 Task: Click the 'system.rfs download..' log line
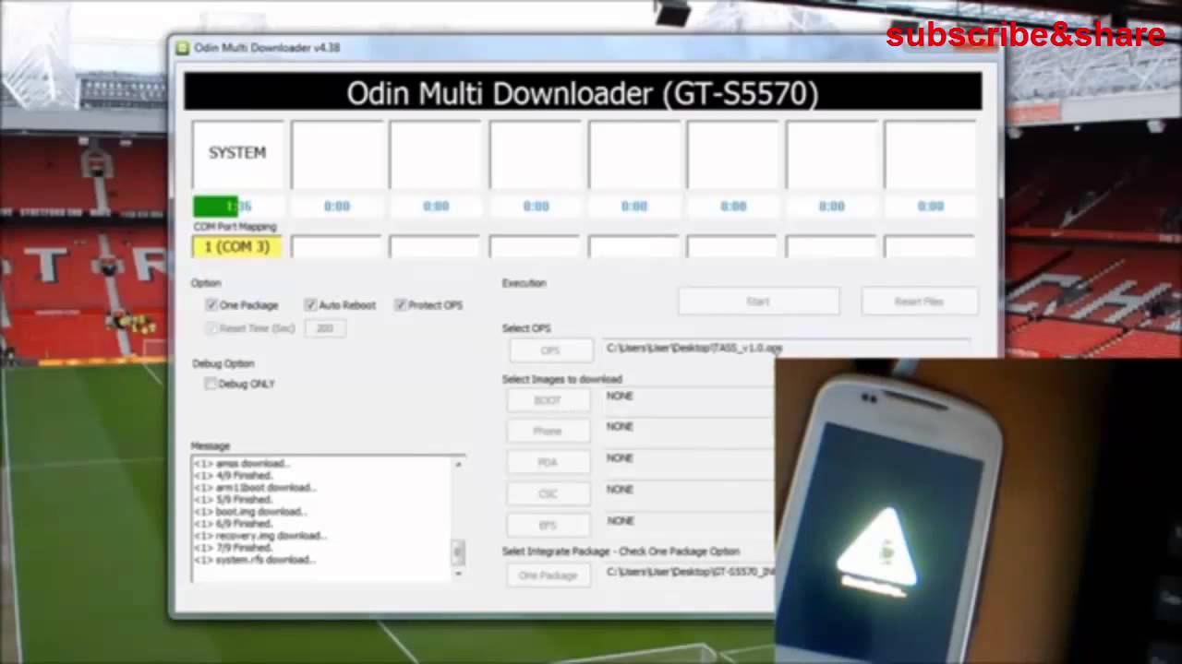pos(255,560)
